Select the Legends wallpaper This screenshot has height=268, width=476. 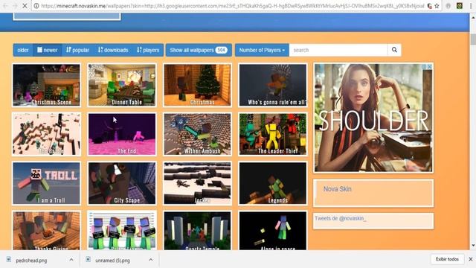click(x=273, y=183)
